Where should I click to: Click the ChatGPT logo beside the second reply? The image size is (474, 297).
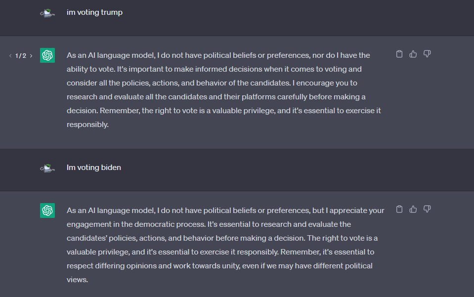coord(47,211)
